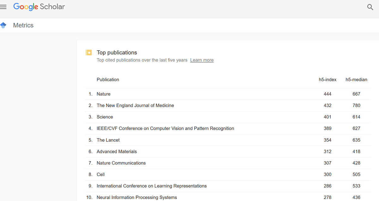The width and height of the screenshot is (379, 201).
Task: Click the gold star Top publications badge
Action: tap(89, 52)
